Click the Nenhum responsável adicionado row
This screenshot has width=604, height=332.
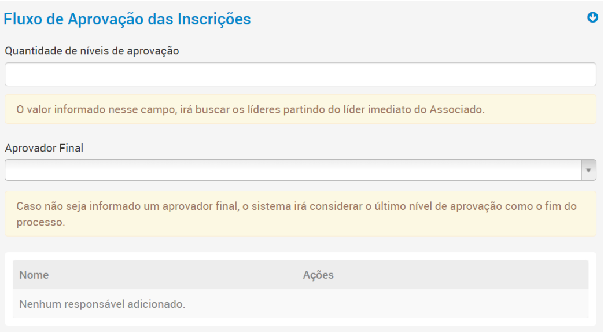click(102, 304)
